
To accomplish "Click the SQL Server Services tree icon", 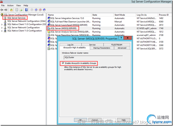I will point(5,18).
